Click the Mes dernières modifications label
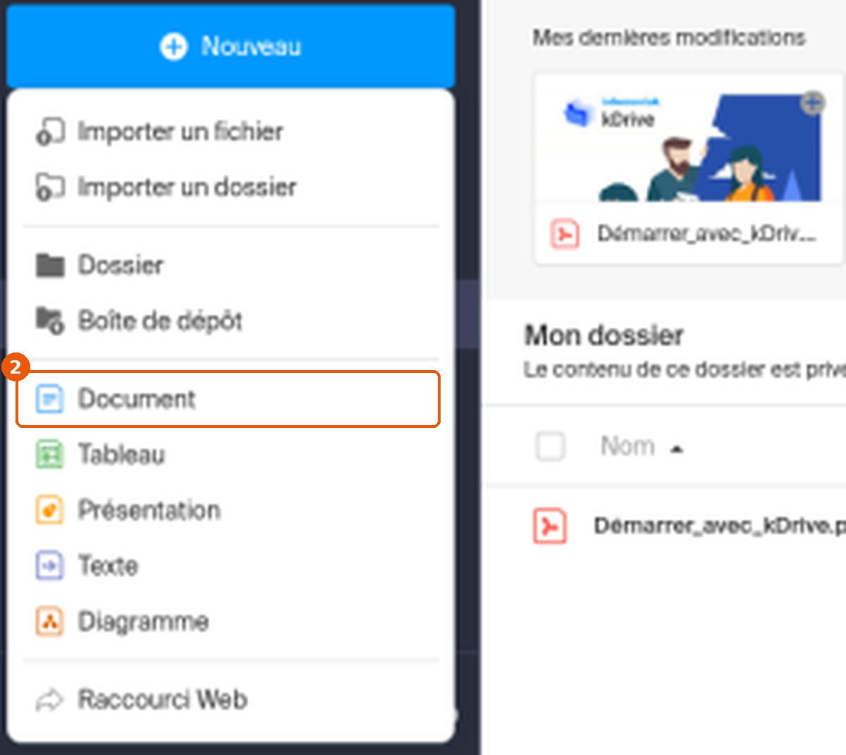Screen dimensions: 846x755 coord(669,37)
